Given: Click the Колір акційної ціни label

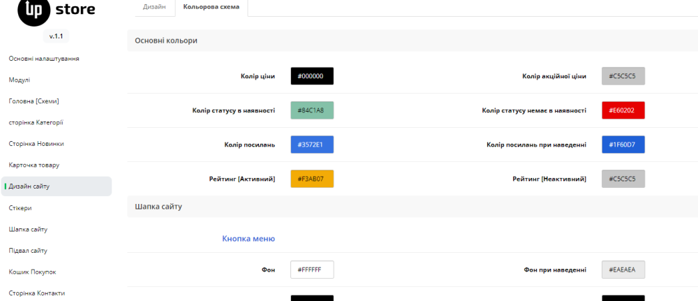Looking at the screenshot, I should point(554,76).
